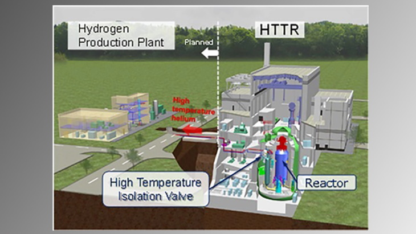Viewport: 416px width, 234px height.
Task: Click the red upward arrow above the reactor
Action: pos(282,139)
